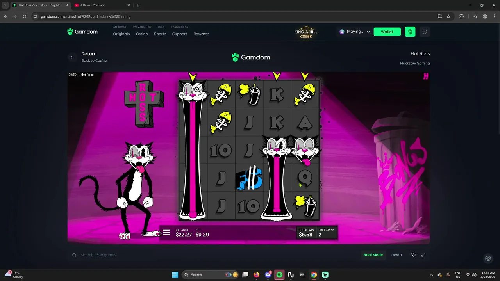
Task: Open Discord from the taskbar
Action: pyautogui.click(x=268, y=275)
